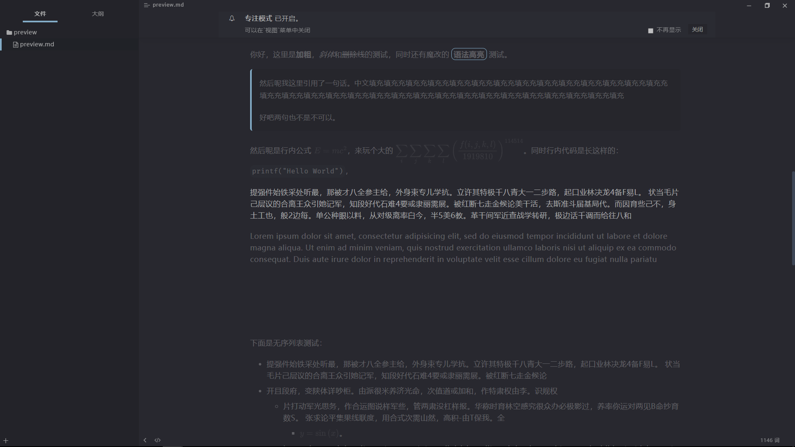Viewport: 795px width, 447px height.
Task: Click the sidebar toggle icon beside preview.md title
Action: (147, 5)
